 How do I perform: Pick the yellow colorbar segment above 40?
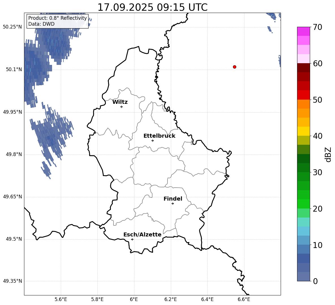coord(304,131)
